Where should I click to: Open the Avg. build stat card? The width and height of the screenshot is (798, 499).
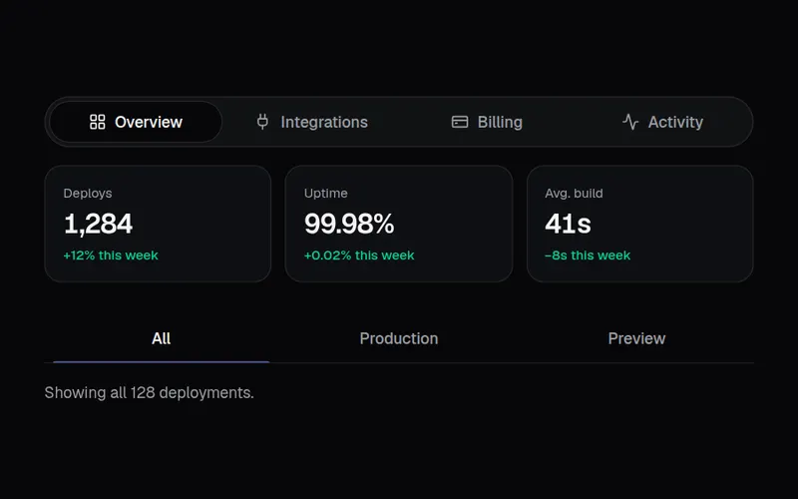(x=640, y=224)
